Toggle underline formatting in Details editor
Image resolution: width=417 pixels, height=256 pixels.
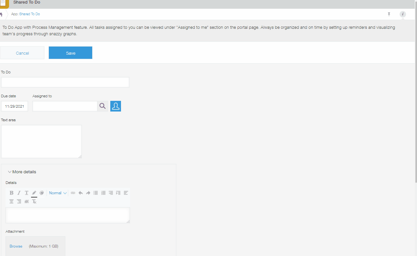point(27,193)
